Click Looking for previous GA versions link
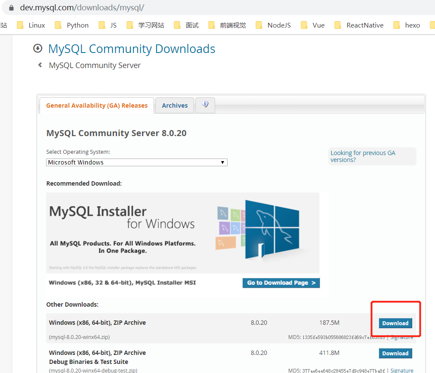Image resolution: width=435 pixels, height=373 pixels. pyautogui.click(x=363, y=156)
